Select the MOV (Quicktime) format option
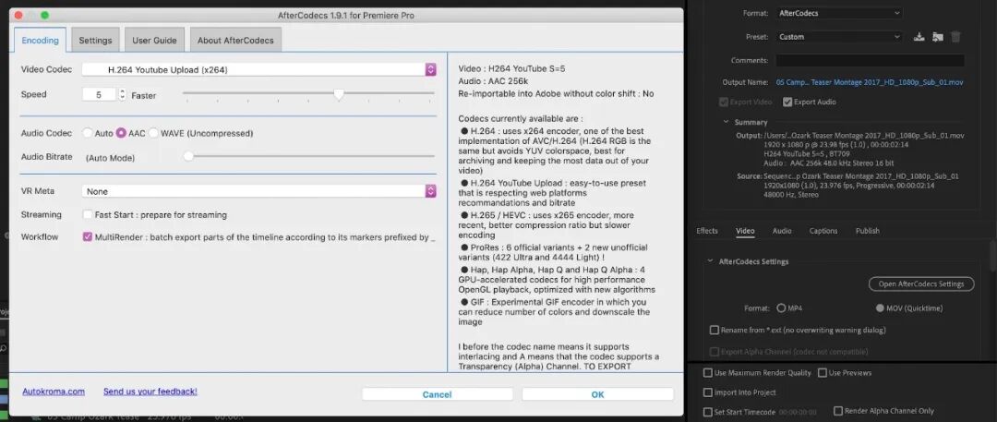The width and height of the screenshot is (997, 422). (880, 308)
